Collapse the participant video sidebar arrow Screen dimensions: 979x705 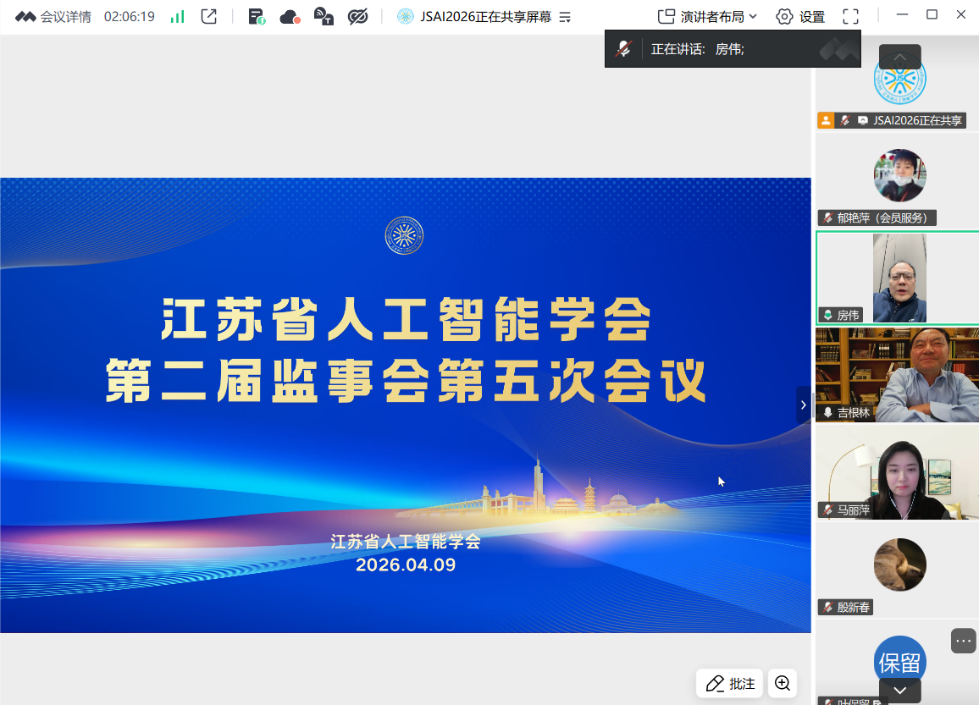tap(803, 405)
